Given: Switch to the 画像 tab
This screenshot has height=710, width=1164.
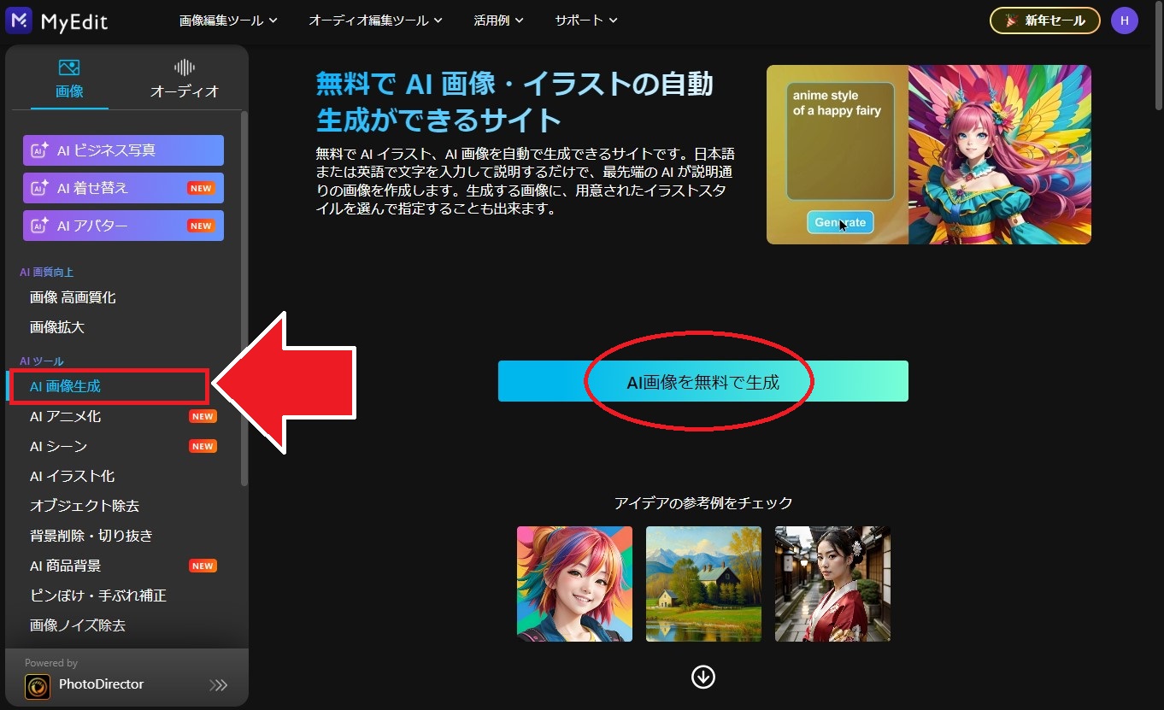Looking at the screenshot, I should pyautogui.click(x=69, y=79).
